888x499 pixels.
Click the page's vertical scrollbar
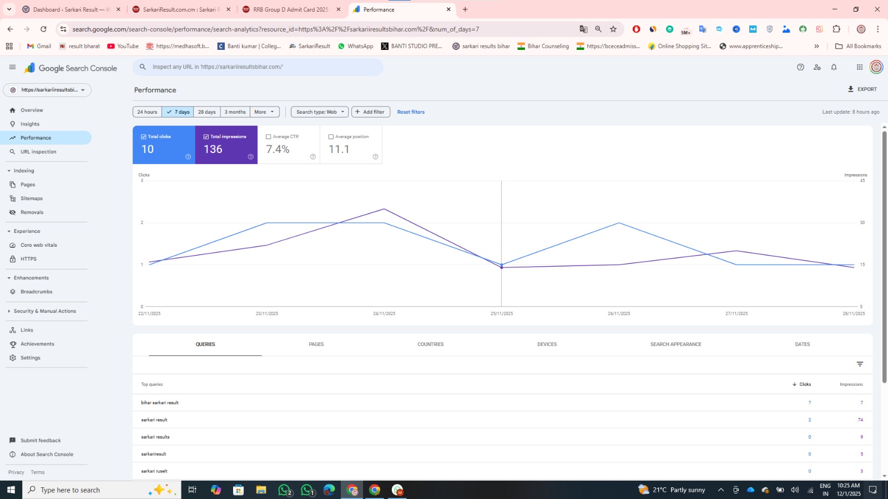point(884,255)
